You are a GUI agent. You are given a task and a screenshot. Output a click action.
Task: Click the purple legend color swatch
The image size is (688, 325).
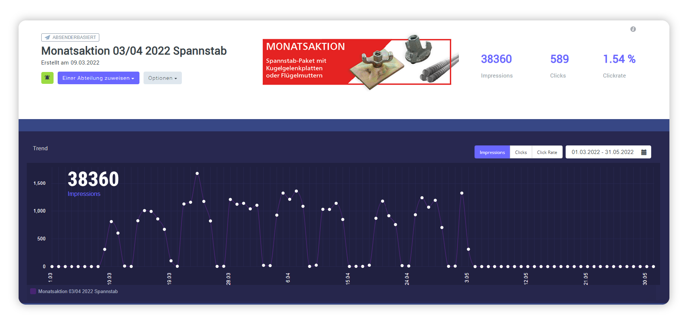point(33,291)
